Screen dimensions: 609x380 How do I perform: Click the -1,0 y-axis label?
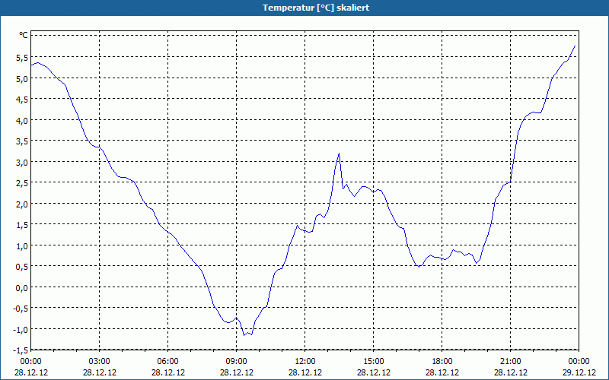coord(21,329)
